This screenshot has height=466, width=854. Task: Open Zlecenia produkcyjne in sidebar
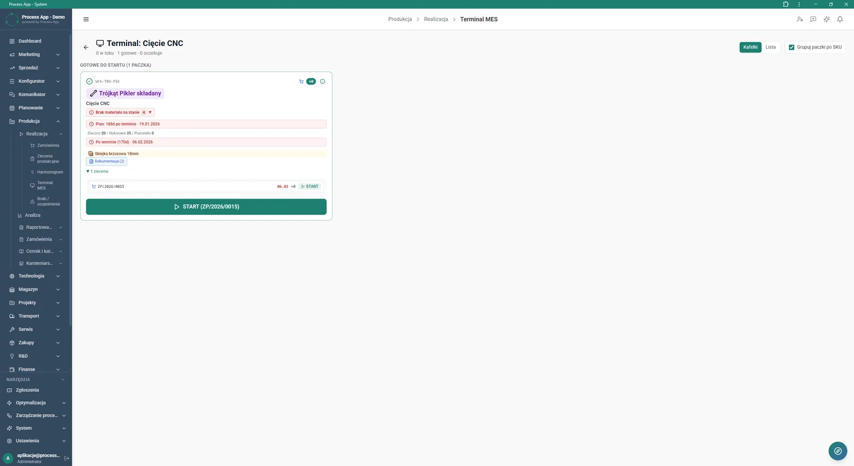point(48,159)
